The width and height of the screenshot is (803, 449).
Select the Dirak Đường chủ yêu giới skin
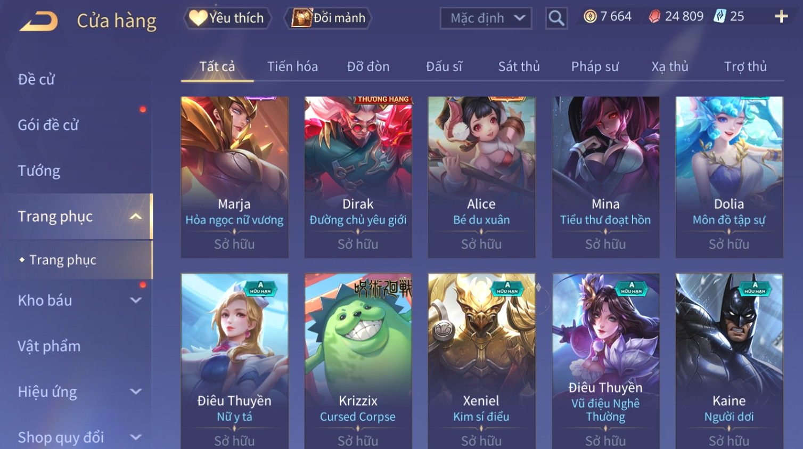358,177
